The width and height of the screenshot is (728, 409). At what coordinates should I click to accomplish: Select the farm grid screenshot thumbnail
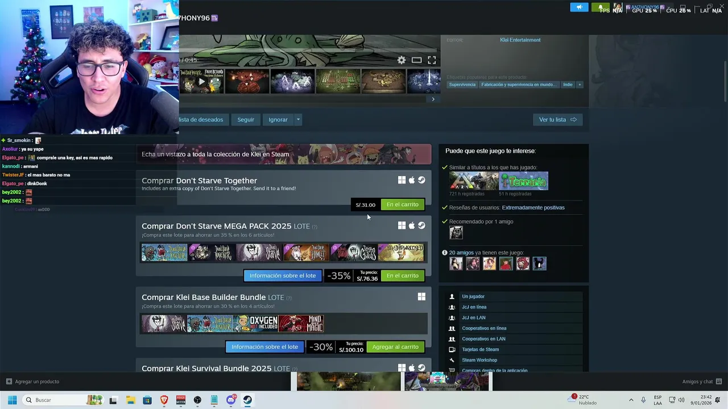tap(338, 81)
